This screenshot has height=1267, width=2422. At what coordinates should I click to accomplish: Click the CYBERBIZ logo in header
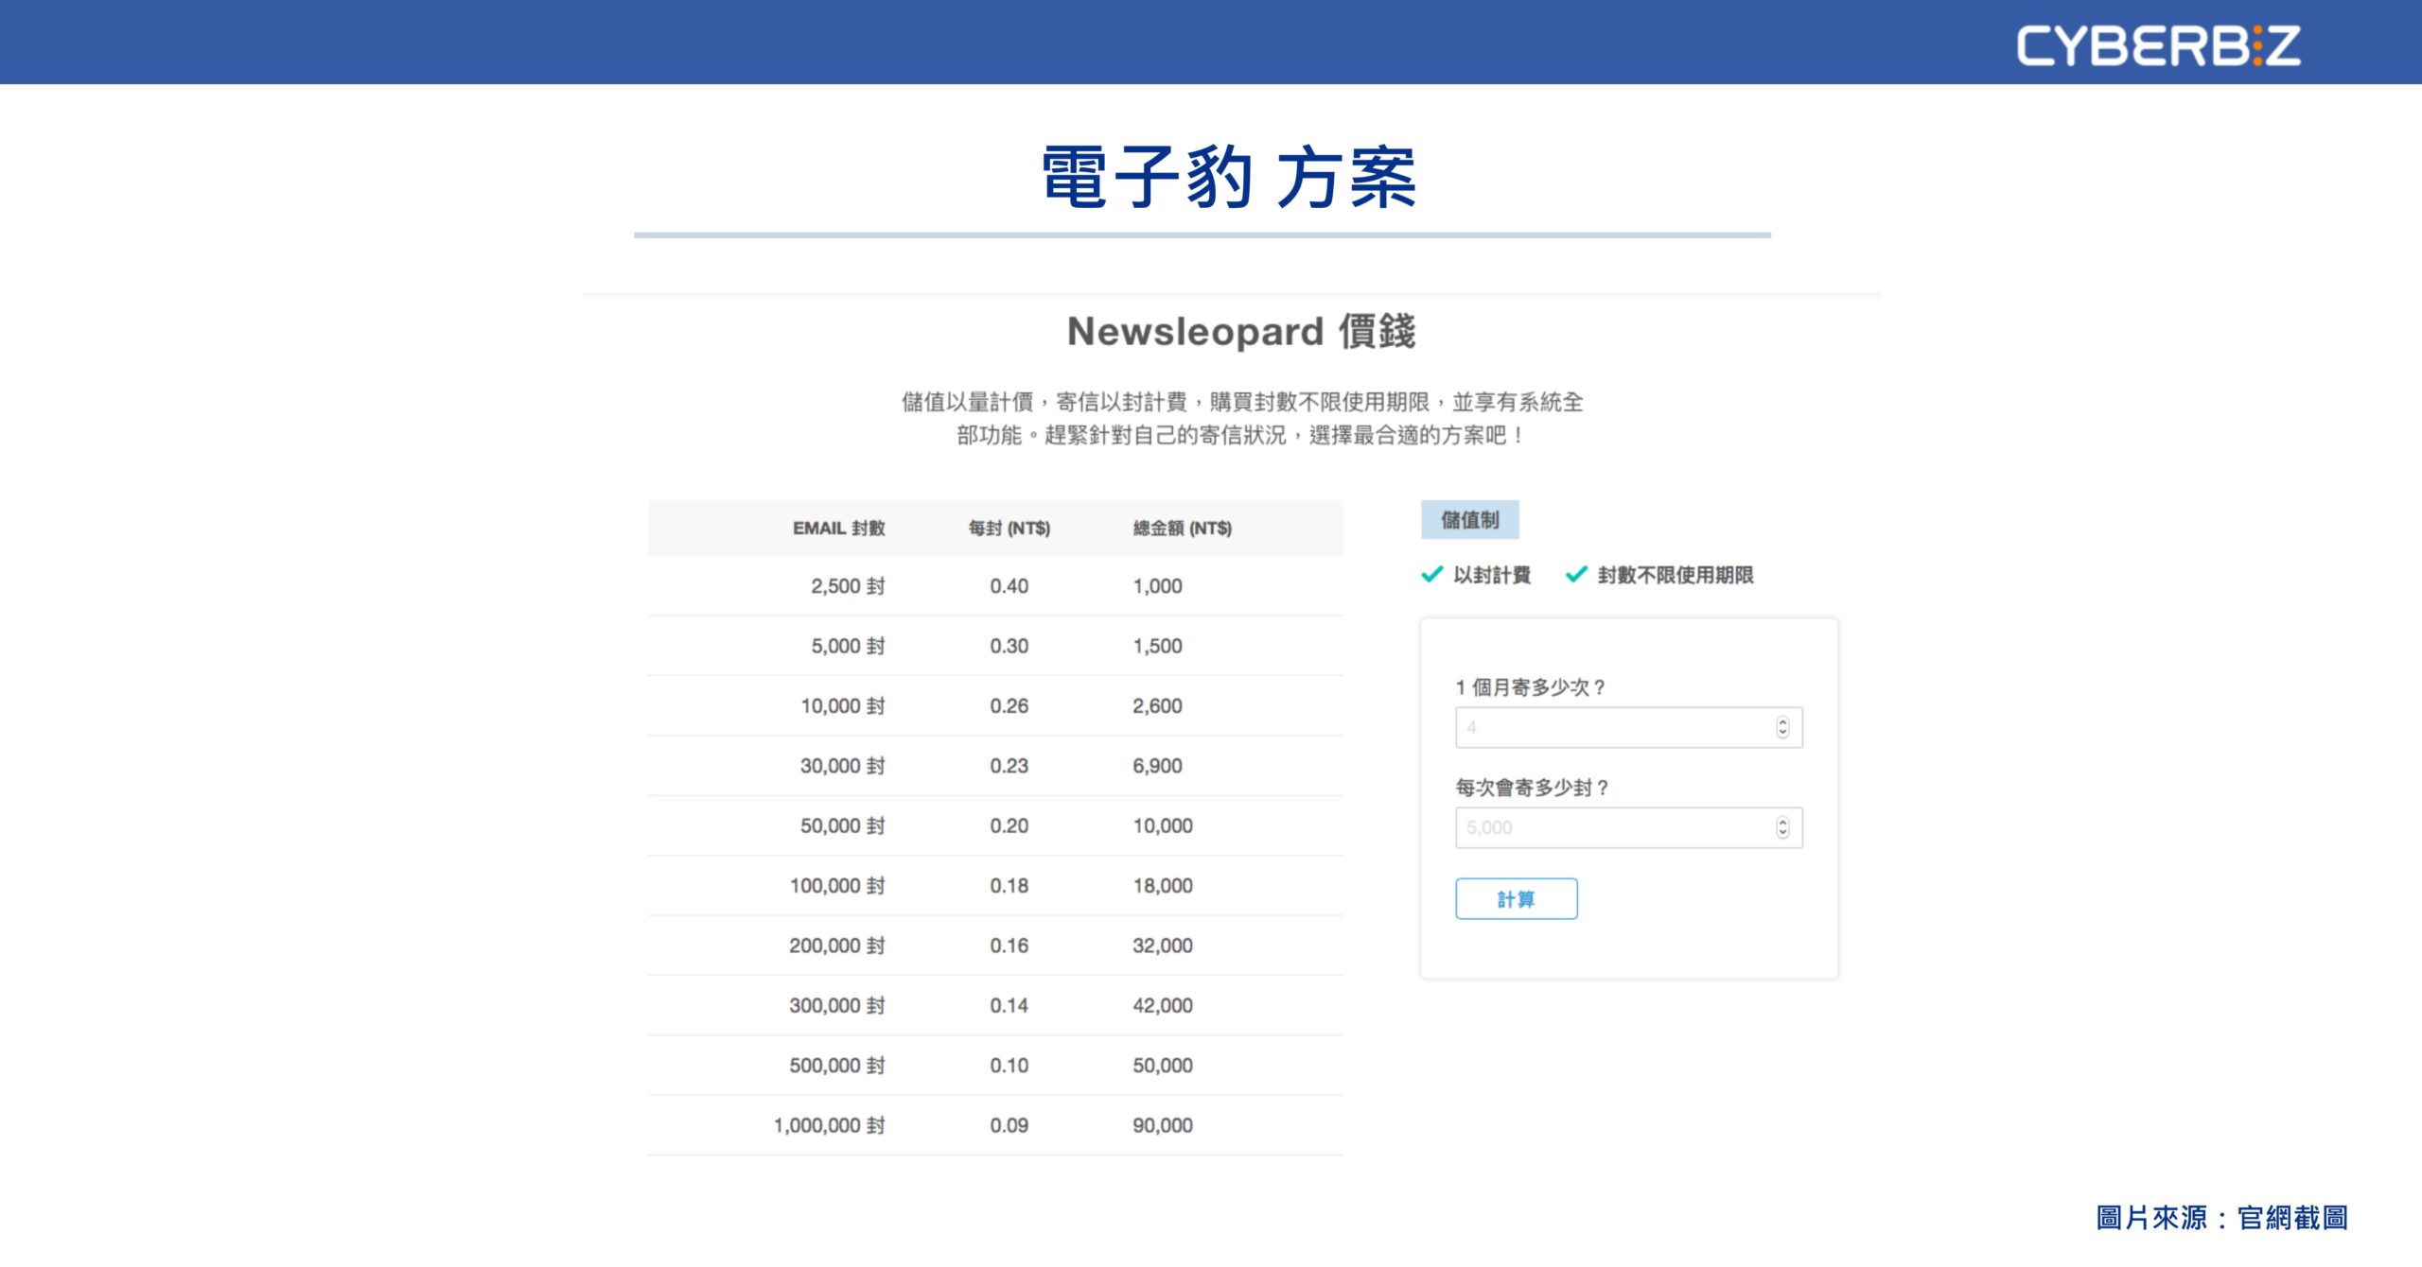pyautogui.click(x=2158, y=45)
